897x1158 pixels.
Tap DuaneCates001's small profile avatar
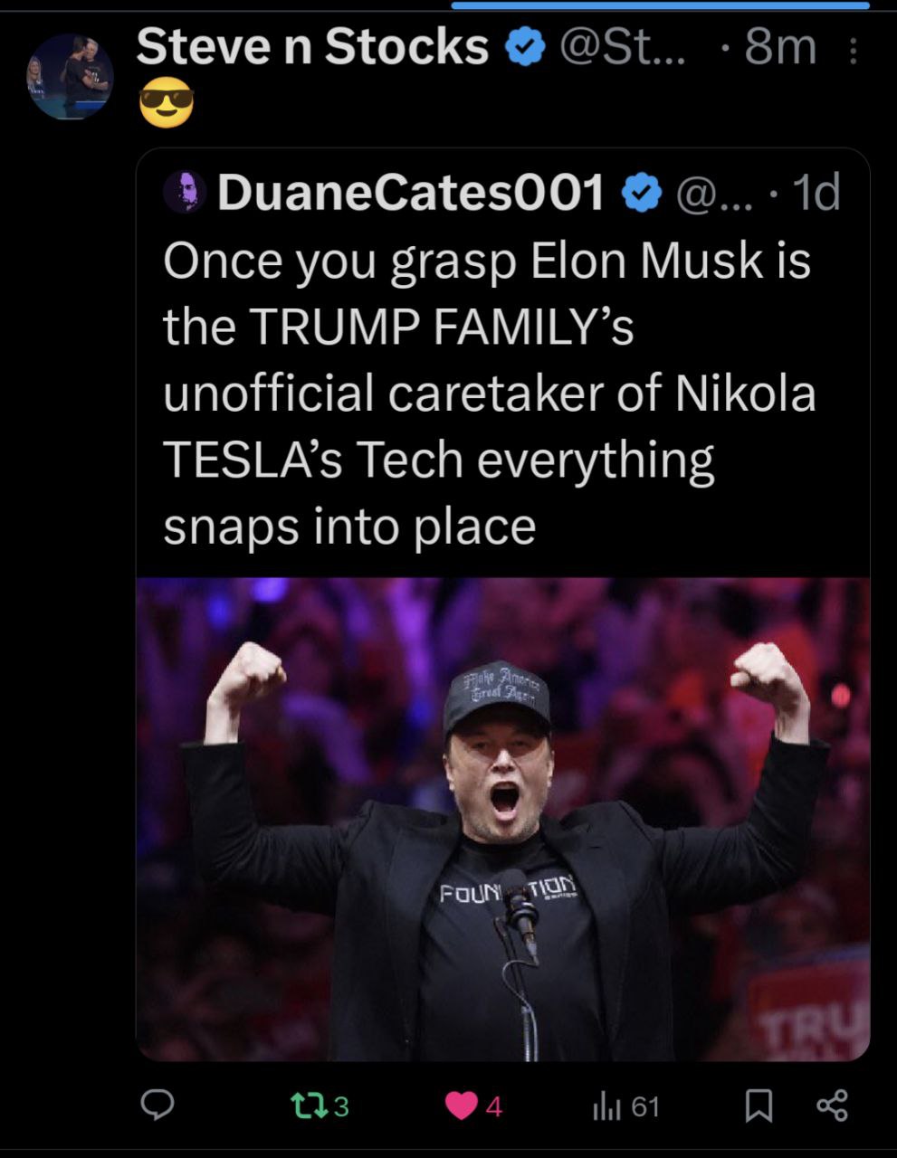coord(185,192)
